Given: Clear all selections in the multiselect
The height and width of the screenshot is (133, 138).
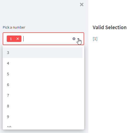Looking at the screenshot, I should coord(74,39).
